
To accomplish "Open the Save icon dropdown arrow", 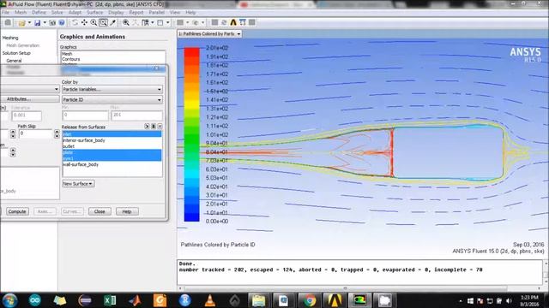I will pyautogui.click(x=45, y=23).
